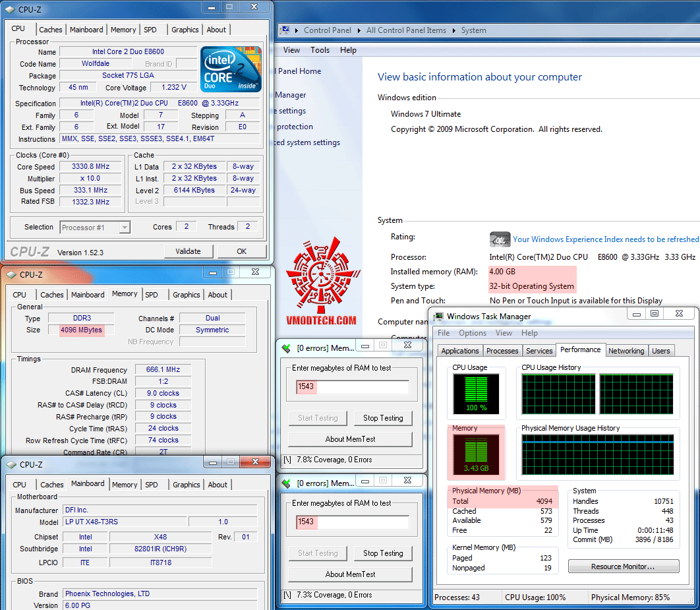Open Graphics tab in top CPU-Z window
The width and height of the screenshot is (700, 610).
tap(185, 30)
